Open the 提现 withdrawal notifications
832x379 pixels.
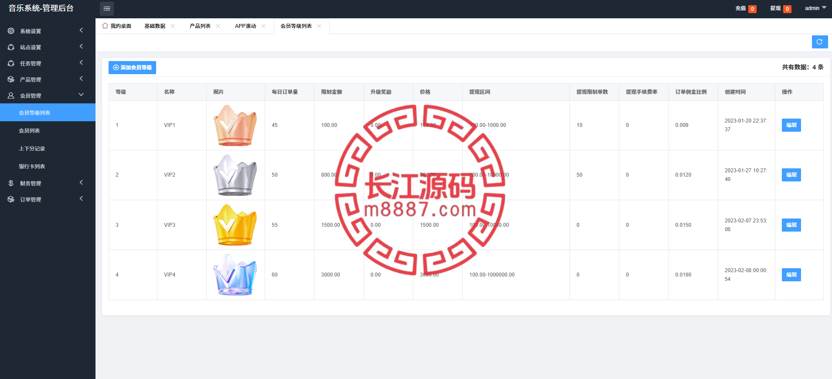click(781, 8)
